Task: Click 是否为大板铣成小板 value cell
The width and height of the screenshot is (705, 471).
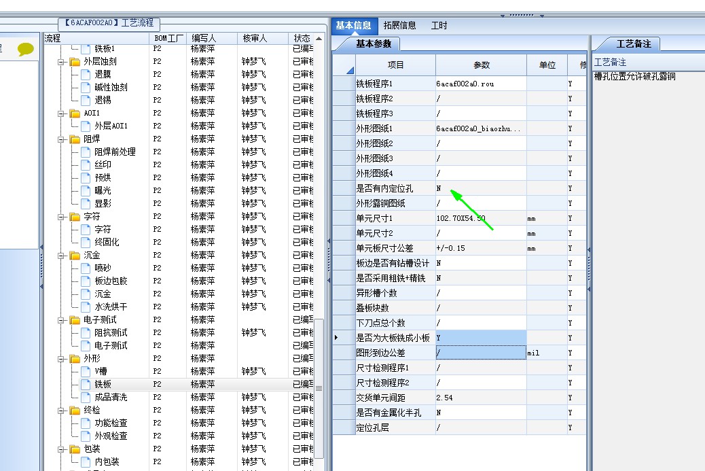Action: (x=481, y=338)
